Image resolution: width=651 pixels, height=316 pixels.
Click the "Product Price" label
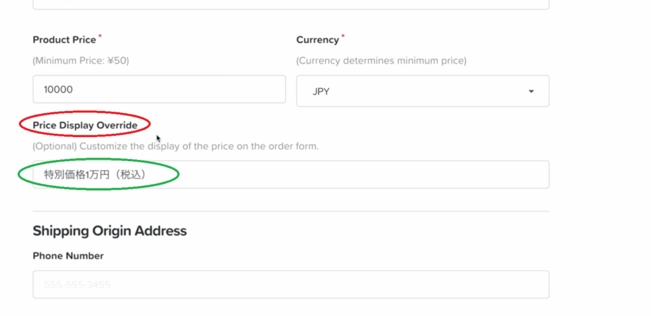tap(64, 39)
